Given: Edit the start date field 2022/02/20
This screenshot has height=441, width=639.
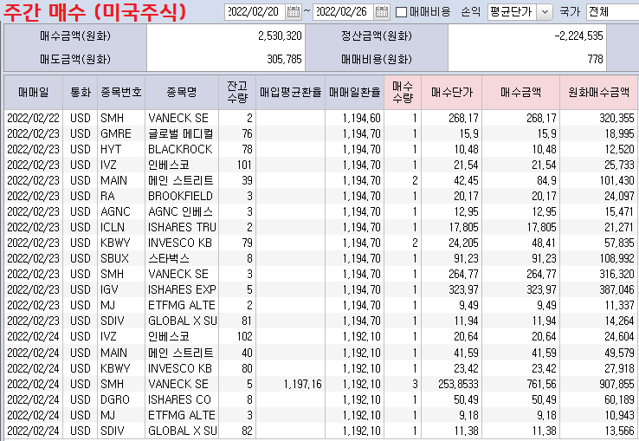Looking at the screenshot, I should click(x=255, y=12).
